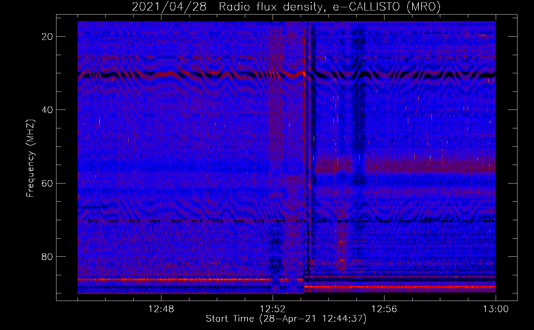Click the '20' frequency tick label
Image resolution: width=534 pixels, height=330 pixels.
click(47, 37)
